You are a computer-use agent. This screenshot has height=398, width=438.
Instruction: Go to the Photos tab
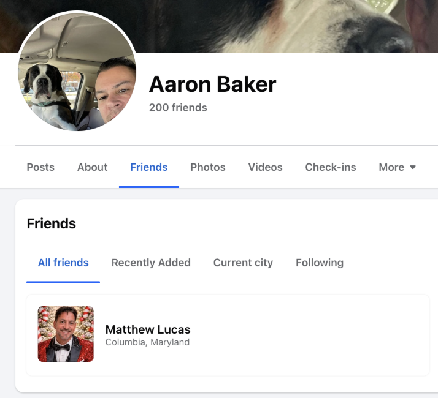pos(208,167)
